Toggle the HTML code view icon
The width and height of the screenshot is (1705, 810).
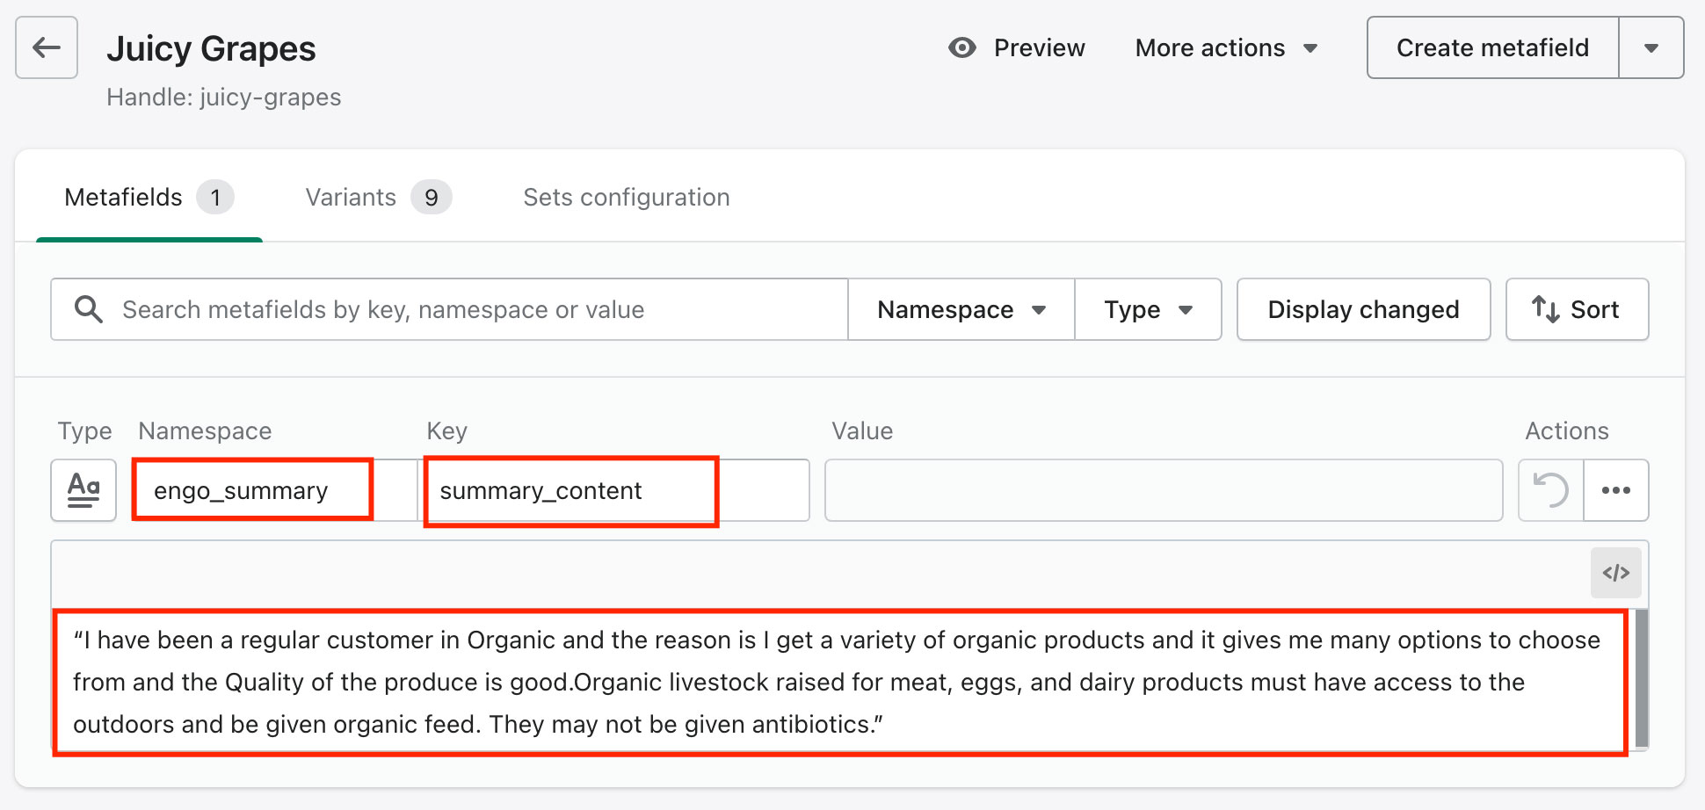[1615, 573]
